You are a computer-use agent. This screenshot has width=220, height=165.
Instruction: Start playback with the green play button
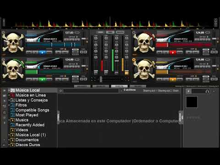point(42,79)
